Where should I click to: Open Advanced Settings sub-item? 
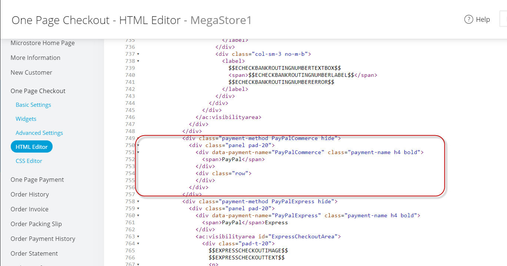tap(39, 133)
